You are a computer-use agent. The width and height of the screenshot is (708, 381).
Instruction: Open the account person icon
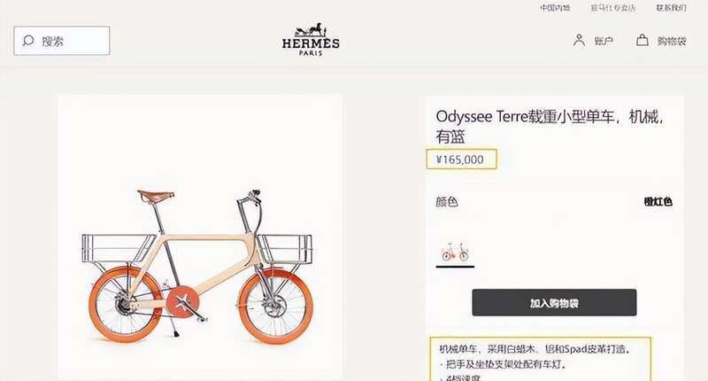point(579,40)
